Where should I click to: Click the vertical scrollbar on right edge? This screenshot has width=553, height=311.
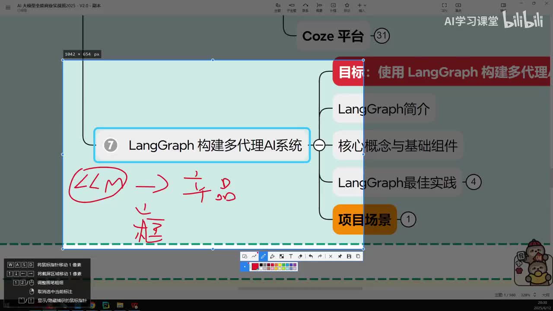(551, 177)
